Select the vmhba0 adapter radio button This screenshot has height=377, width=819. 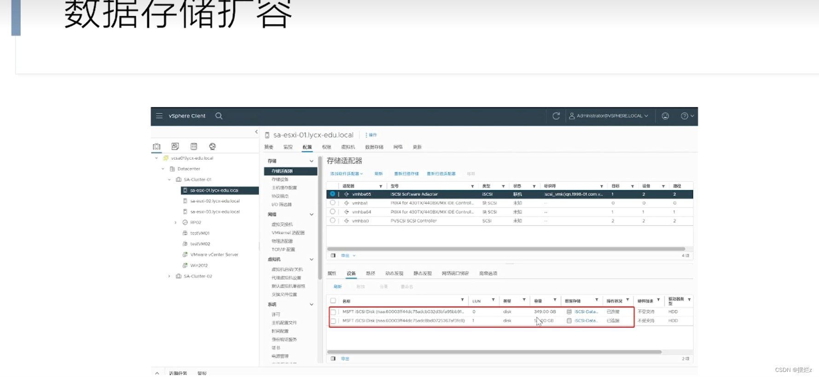coord(332,220)
